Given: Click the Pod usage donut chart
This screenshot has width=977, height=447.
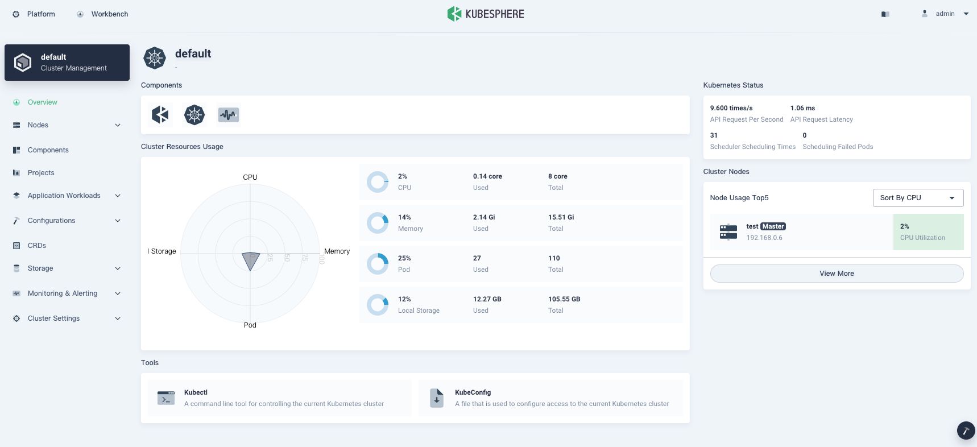Looking at the screenshot, I should 378,264.
